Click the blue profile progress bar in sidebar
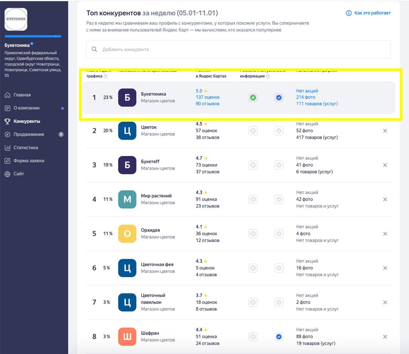 click(33, 36)
